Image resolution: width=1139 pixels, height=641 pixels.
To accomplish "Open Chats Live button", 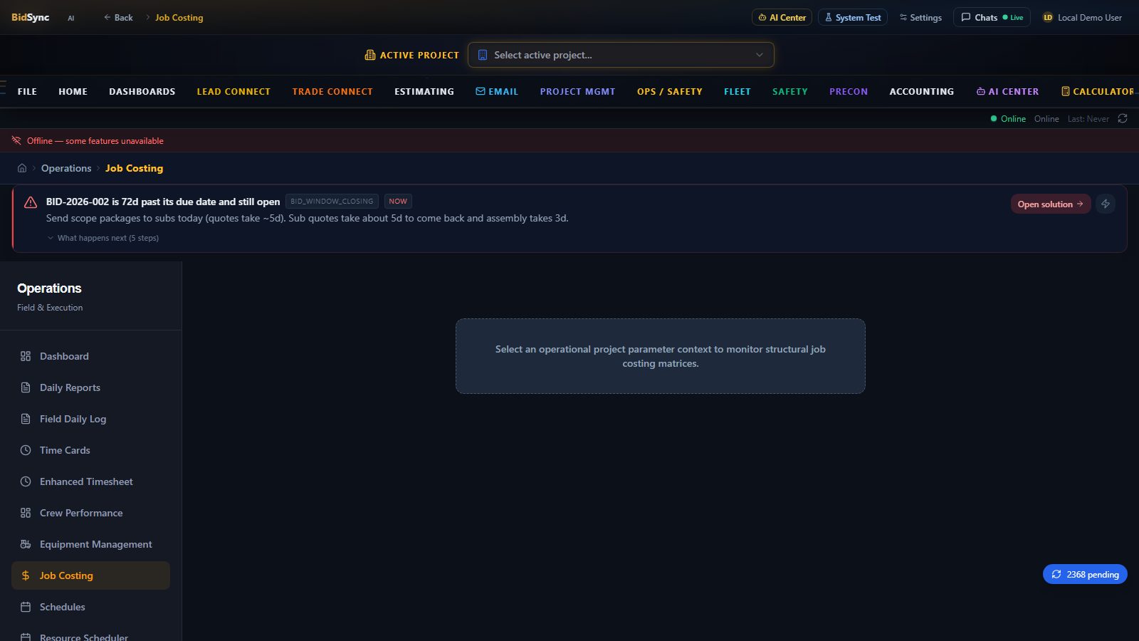I will (992, 17).
